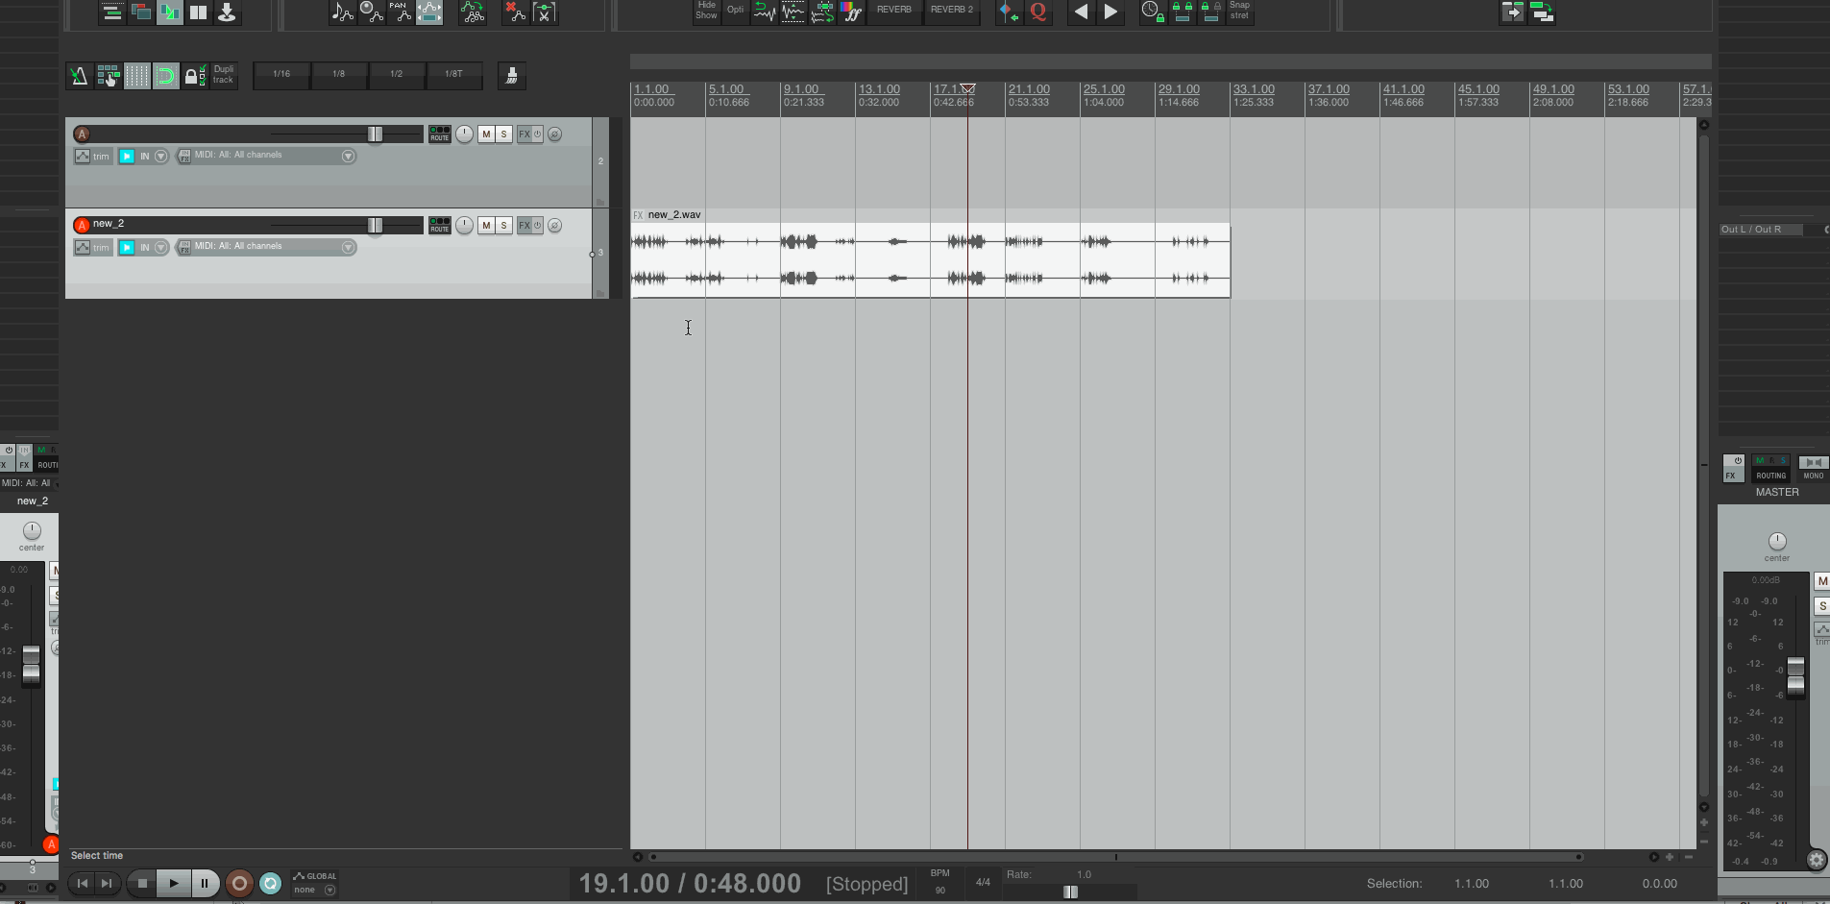1830x904 pixels.
Task: Set grid to 1/2
Action: [x=397, y=74]
